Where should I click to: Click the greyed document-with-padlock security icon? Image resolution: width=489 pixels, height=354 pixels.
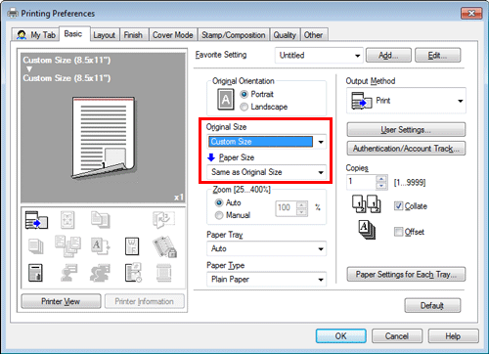[164, 246]
